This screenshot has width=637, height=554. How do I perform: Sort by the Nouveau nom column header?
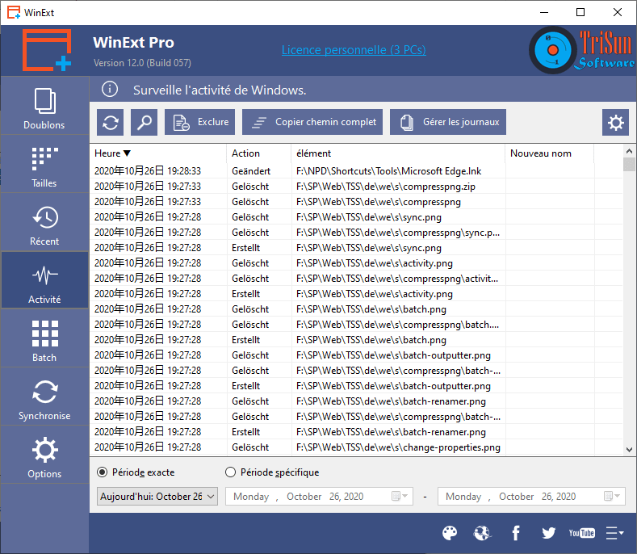pos(550,153)
